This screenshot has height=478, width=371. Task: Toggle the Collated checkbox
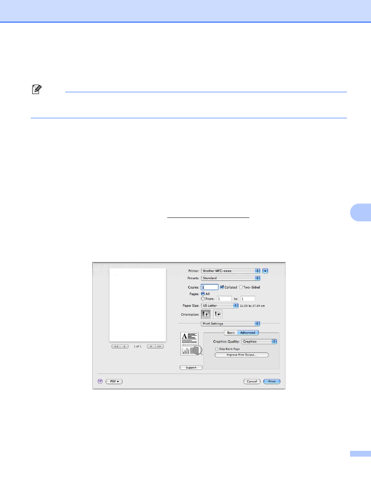pos(222,287)
